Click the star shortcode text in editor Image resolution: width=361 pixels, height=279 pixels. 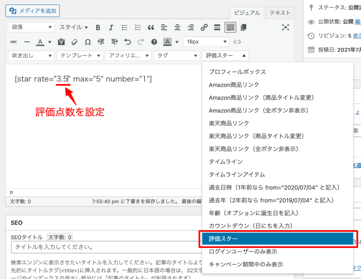tap(83, 79)
